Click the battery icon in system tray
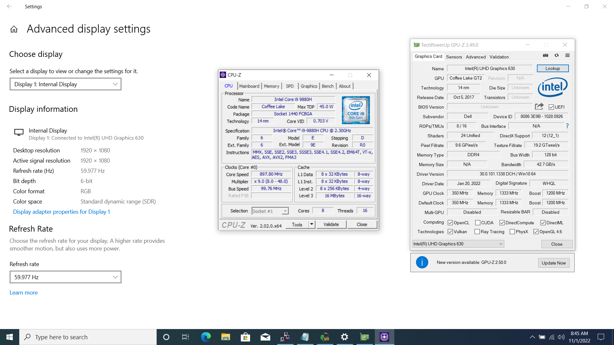Screen dimensions: 614x345 (x=542, y=337)
